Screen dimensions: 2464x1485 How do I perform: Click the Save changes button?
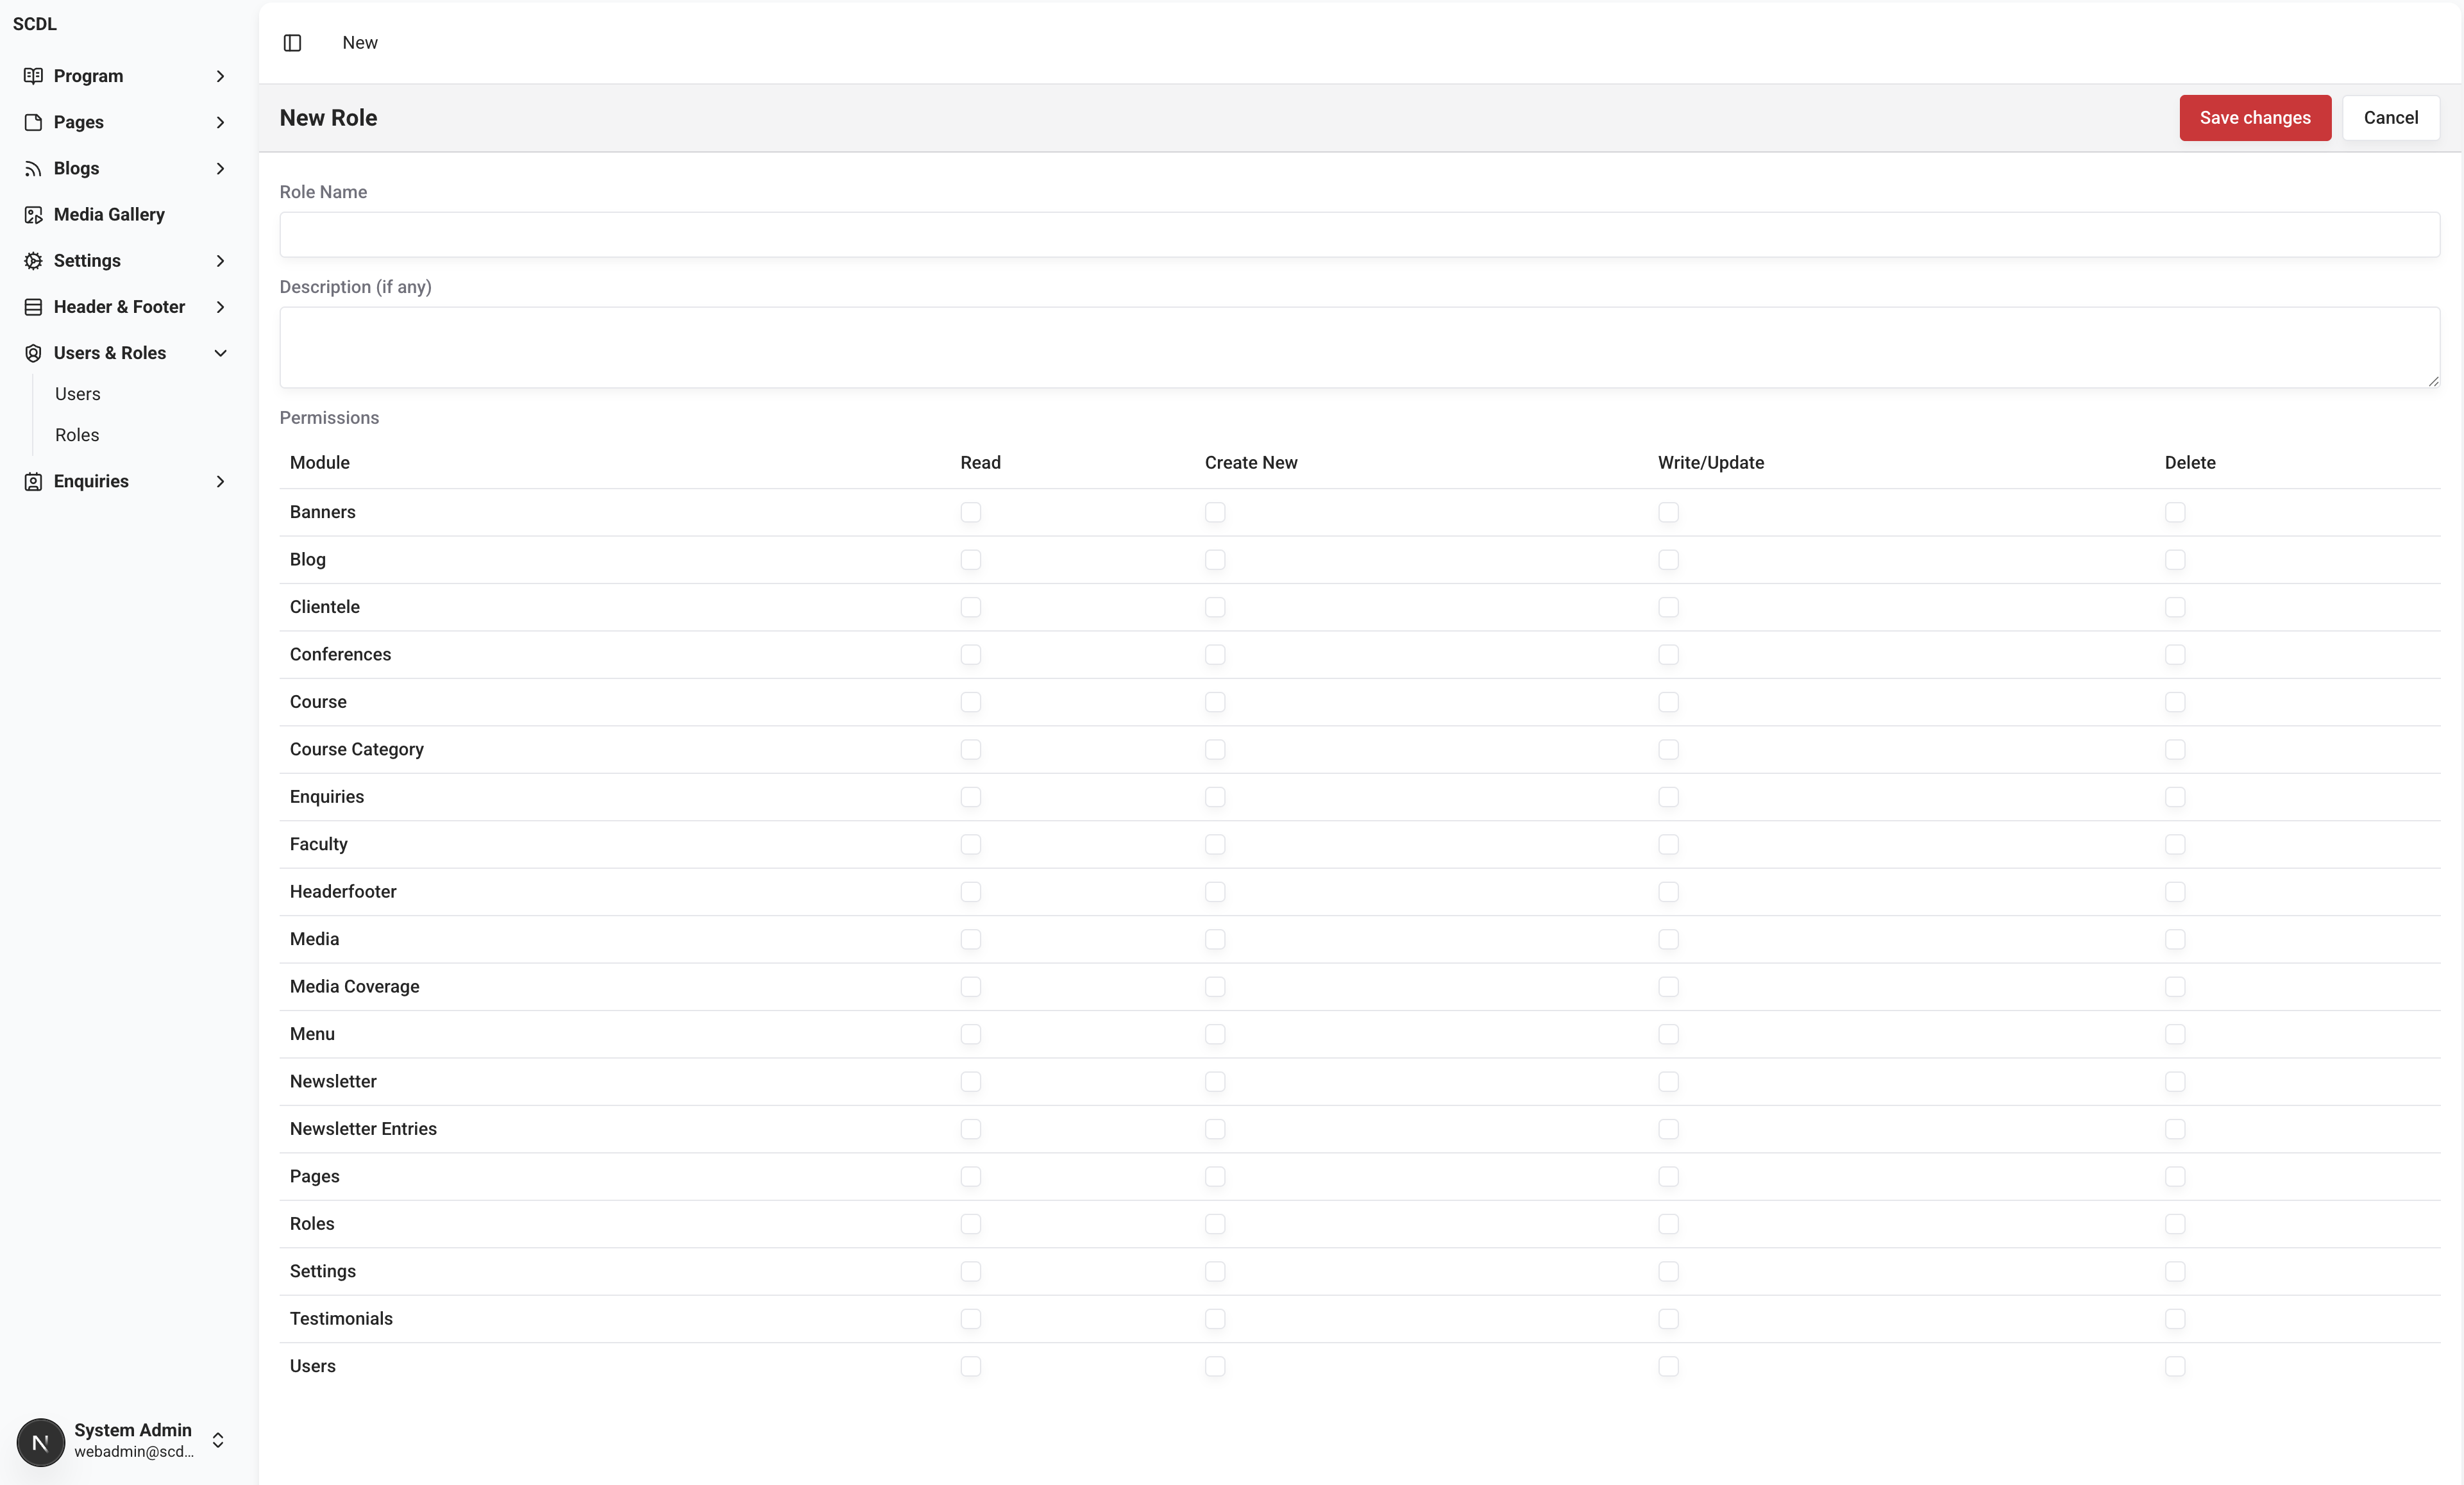[2254, 118]
